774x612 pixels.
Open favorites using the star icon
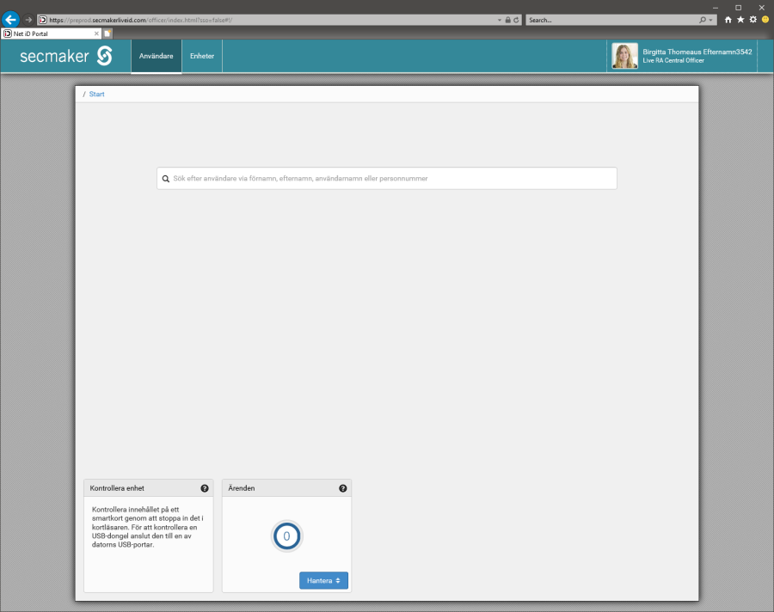[740, 19]
